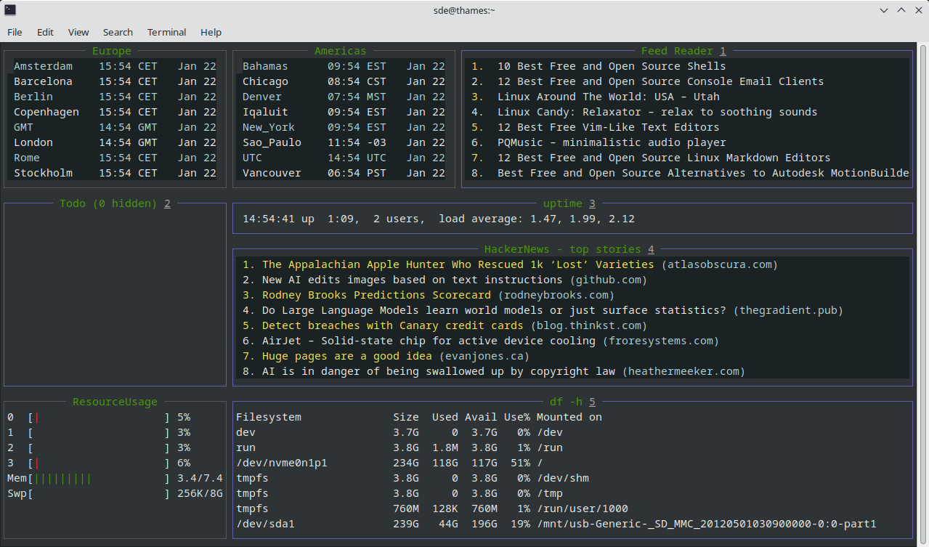Viewport: 929px width, 547px height.
Task: Click the Iqaluit time row
Action: pyautogui.click(x=344, y=112)
